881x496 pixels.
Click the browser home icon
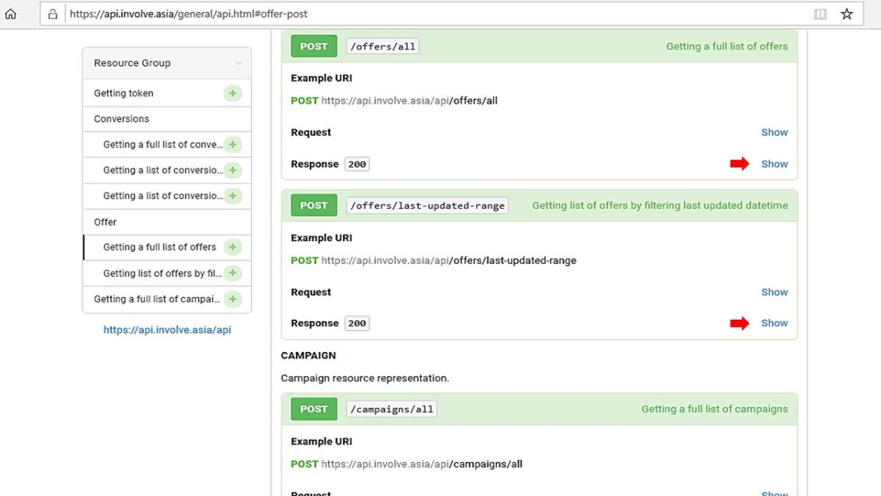coord(10,14)
